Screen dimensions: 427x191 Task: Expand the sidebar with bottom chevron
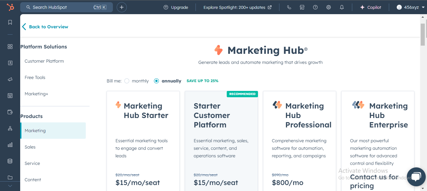(10, 186)
